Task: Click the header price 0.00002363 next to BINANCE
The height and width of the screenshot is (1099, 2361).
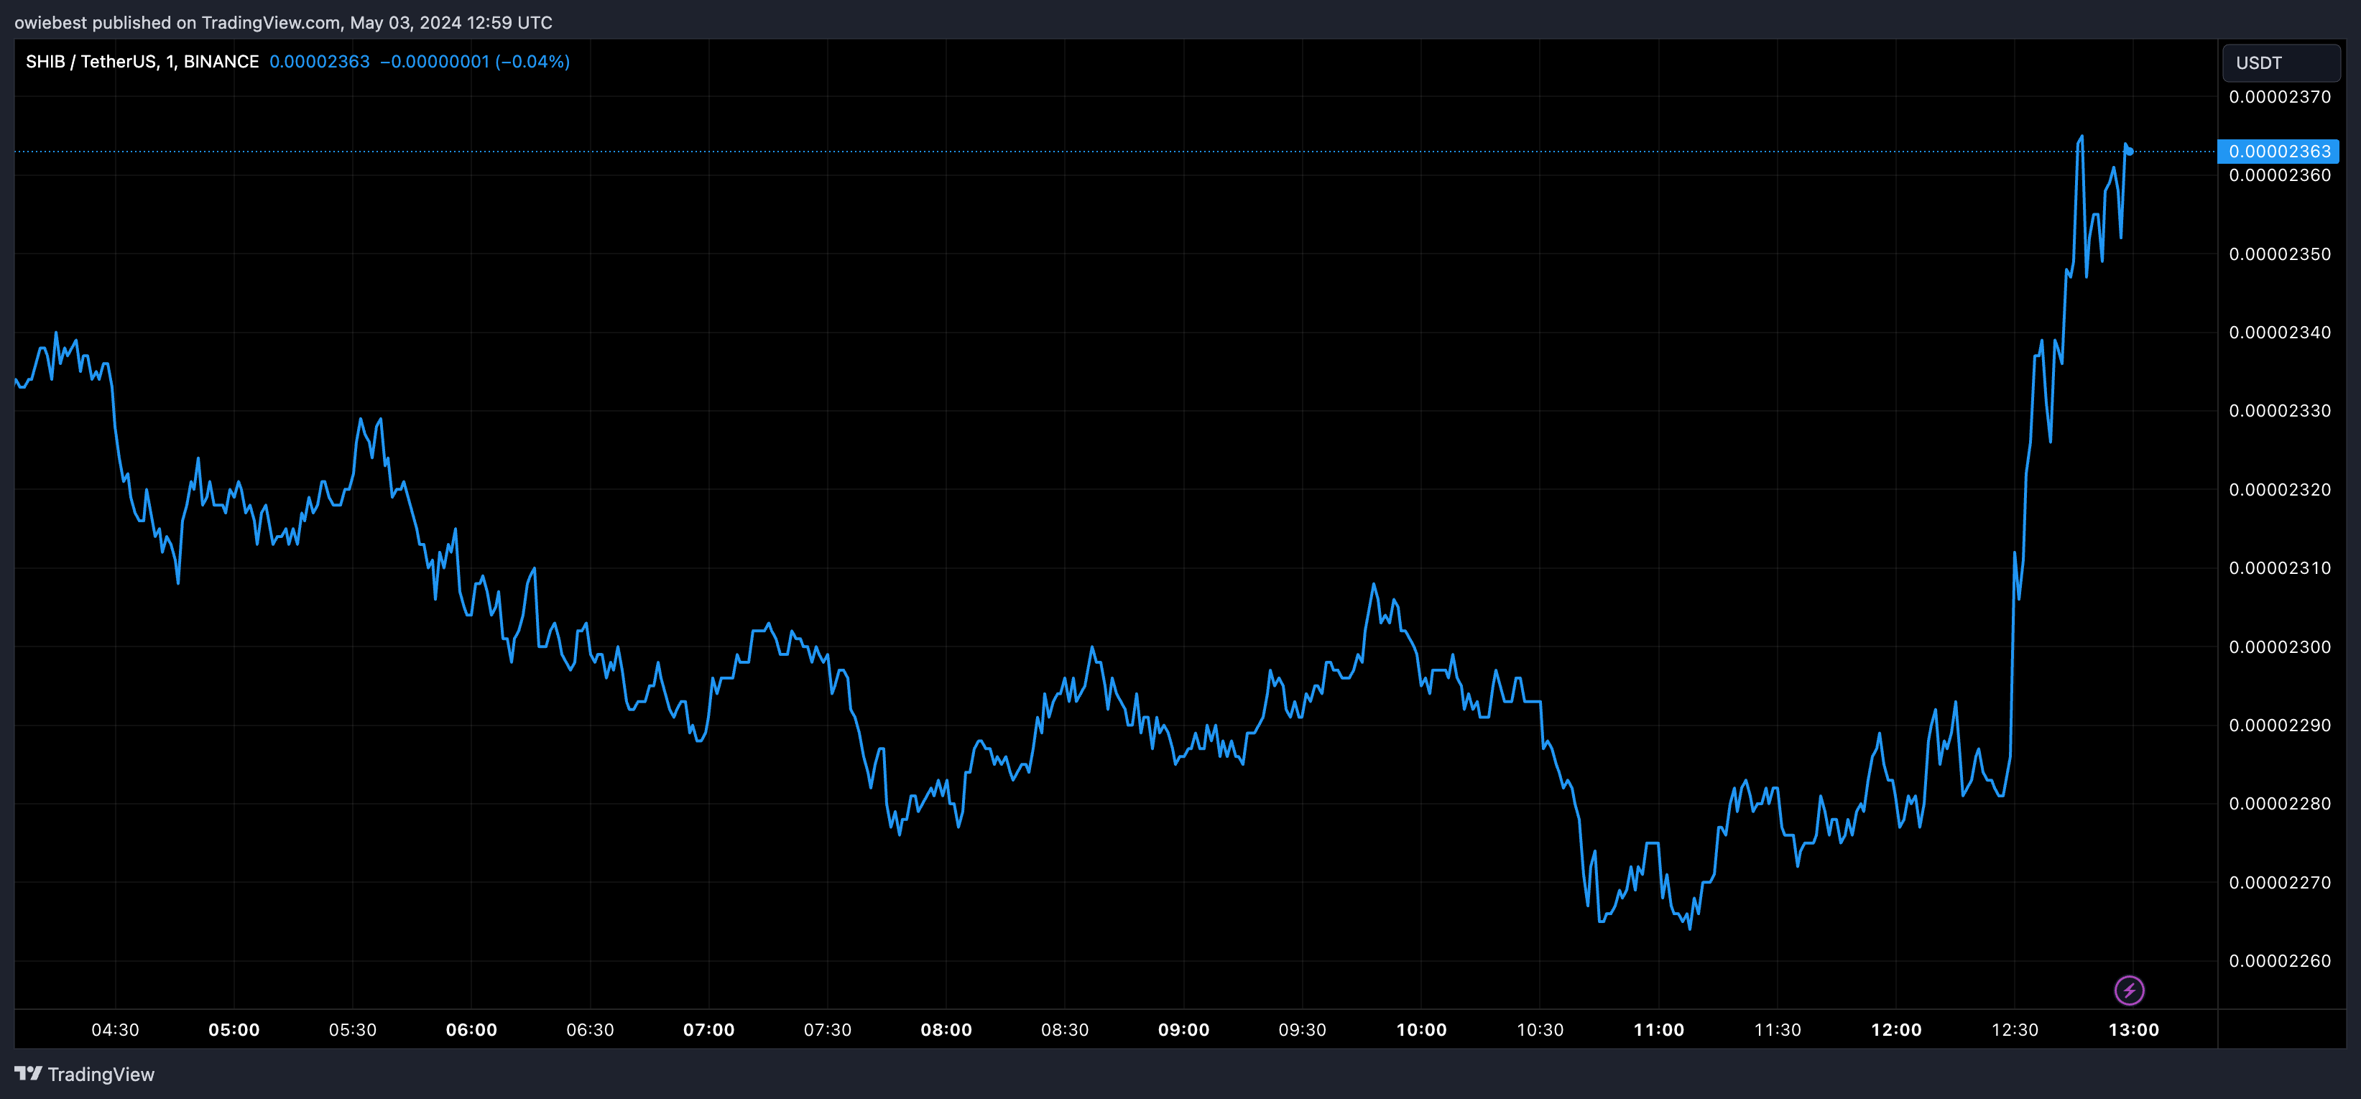Action: pos(319,61)
